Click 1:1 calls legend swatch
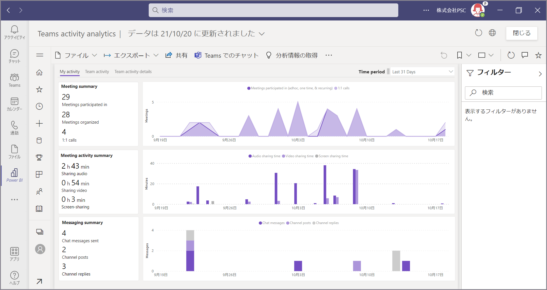 click(x=336, y=88)
